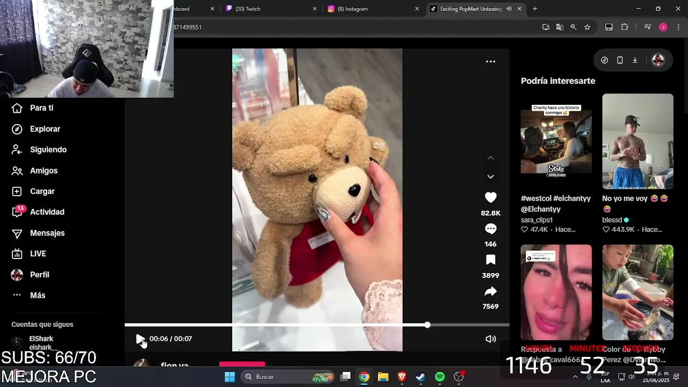Click the download app arrow icon

click(635, 60)
